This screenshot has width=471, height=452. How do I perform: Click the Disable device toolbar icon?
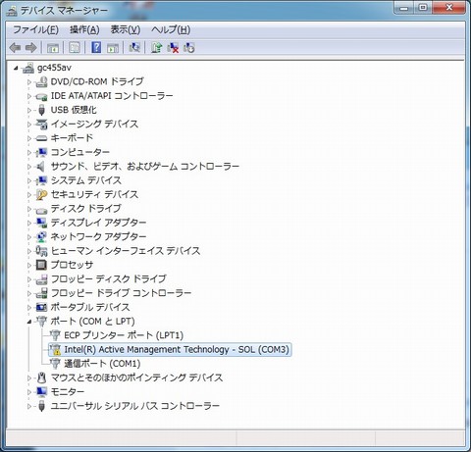coord(189,48)
